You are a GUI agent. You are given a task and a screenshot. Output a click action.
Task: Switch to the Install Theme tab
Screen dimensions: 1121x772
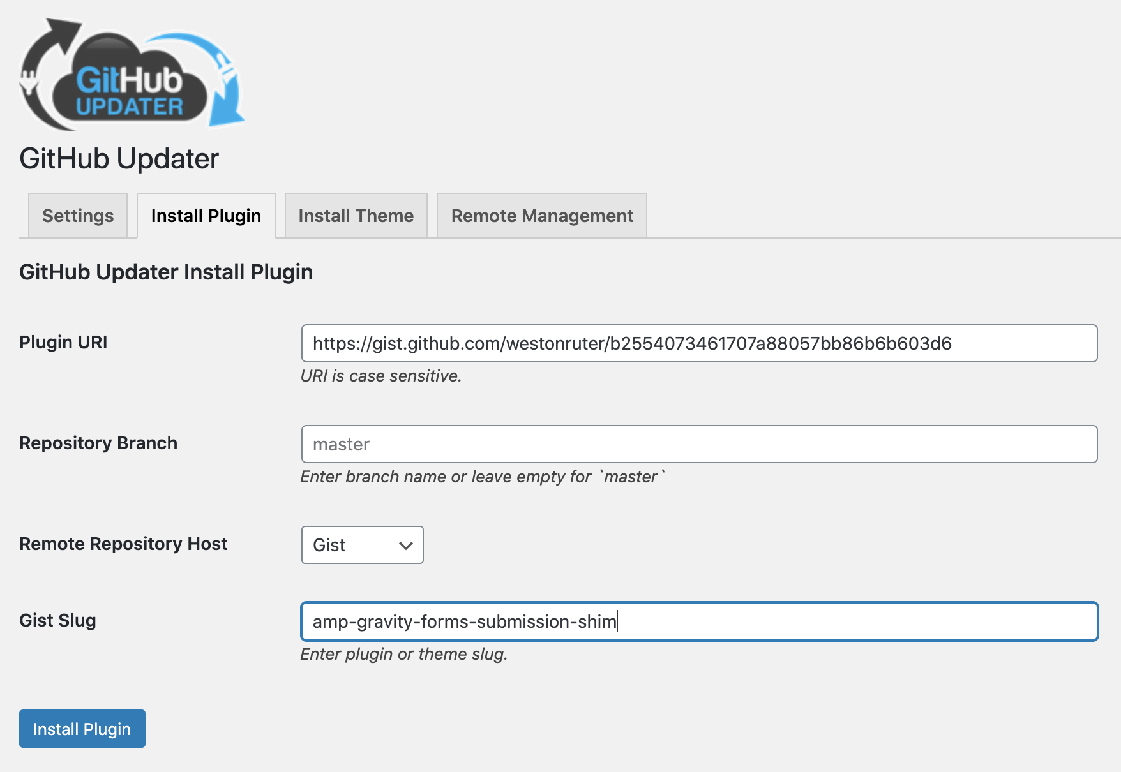(356, 216)
